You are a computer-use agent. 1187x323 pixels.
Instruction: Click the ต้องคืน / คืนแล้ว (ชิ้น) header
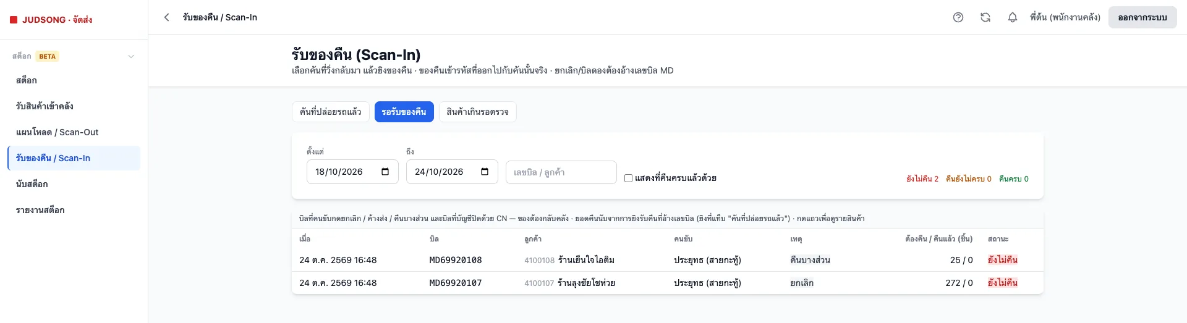(939, 239)
